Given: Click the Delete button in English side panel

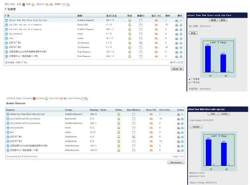Looking at the screenshot, I should pyautogui.click(x=224, y=114).
